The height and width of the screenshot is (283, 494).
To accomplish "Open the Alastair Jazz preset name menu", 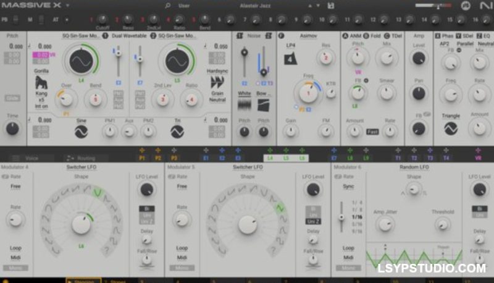I will tap(255, 6).
